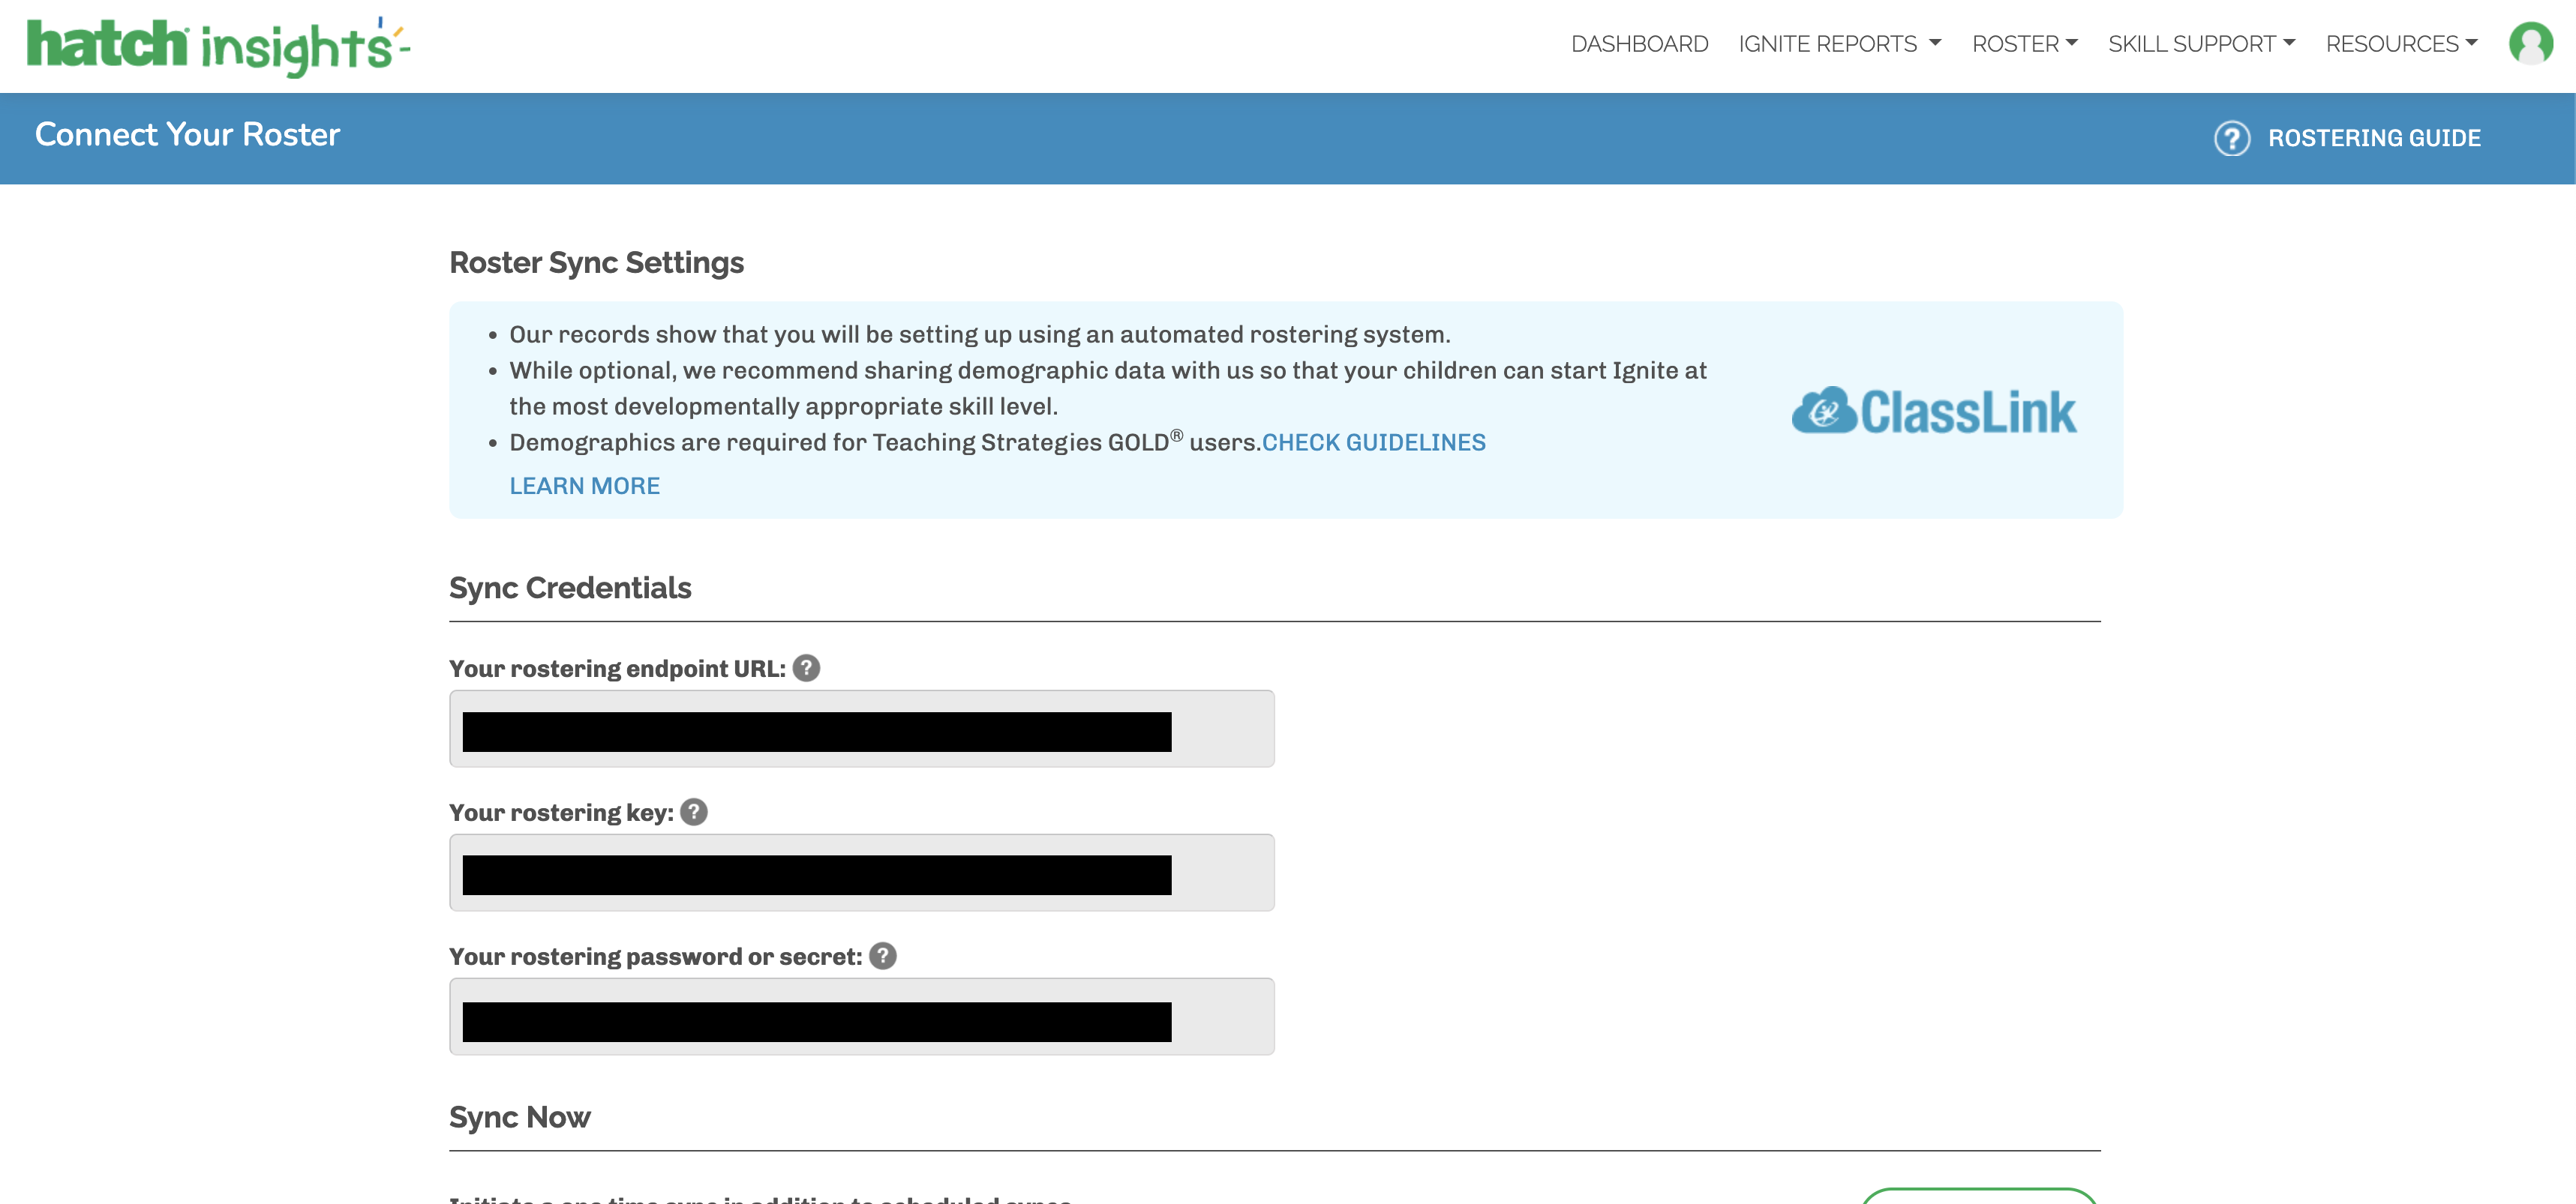The image size is (2576, 1204).
Task: Open the Resources dropdown menu
Action: click(2400, 44)
